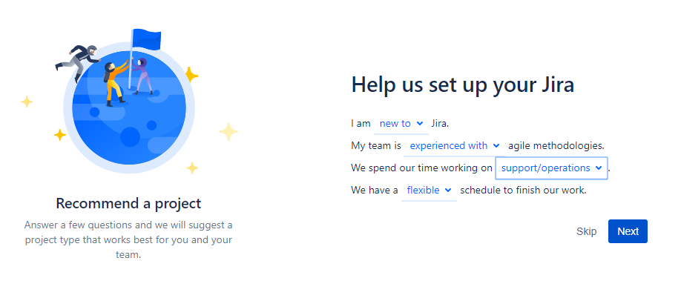Image resolution: width=681 pixels, height=298 pixels.
Task: Click the Skip link
Action: pos(586,231)
